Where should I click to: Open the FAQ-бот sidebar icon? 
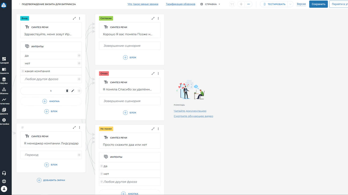tap(4, 81)
